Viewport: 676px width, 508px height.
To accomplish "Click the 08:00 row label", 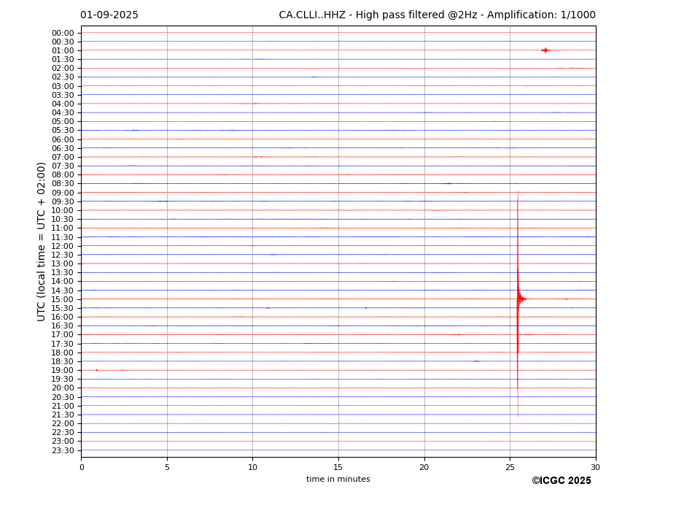I will (x=63, y=175).
